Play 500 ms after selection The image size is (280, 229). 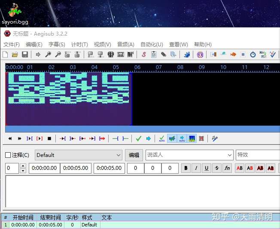click(73, 139)
